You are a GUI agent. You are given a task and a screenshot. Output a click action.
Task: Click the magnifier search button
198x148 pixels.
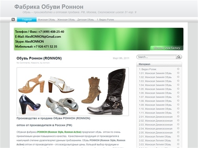(179, 57)
